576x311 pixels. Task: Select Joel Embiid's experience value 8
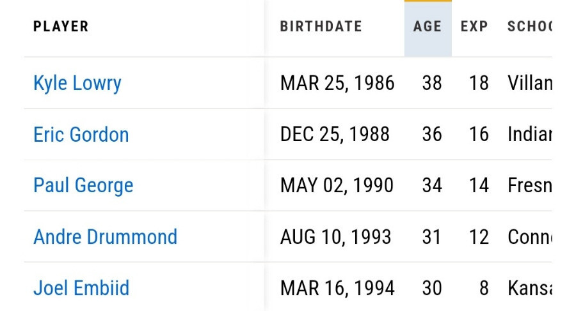484,288
